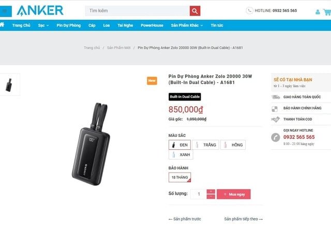Follow the Sản phẩm tiếp theo link
The width and height of the screenshot is (331, 227).
244,219
